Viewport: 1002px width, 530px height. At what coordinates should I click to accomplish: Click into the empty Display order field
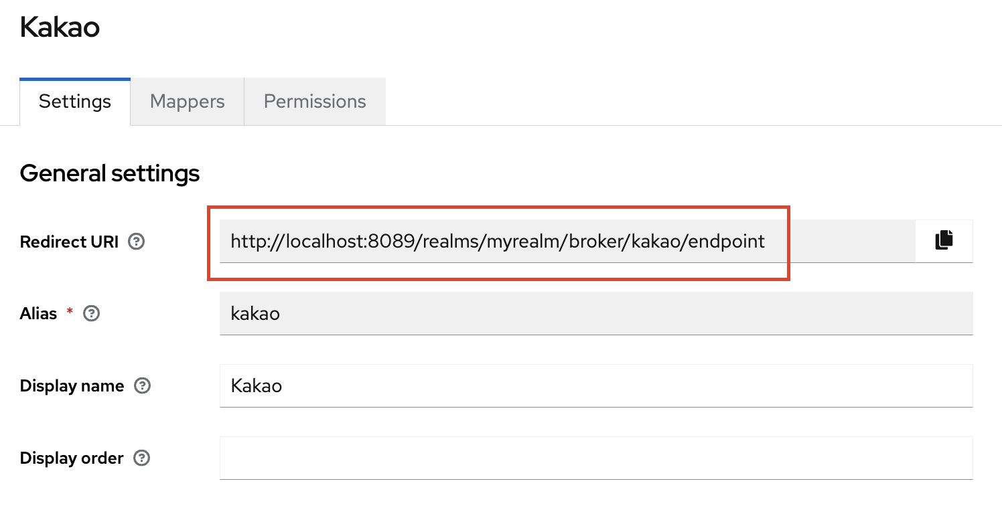[595, 458]
